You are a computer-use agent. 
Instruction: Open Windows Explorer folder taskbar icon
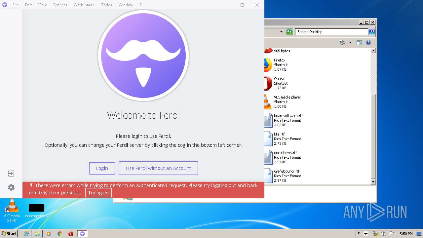37,234
